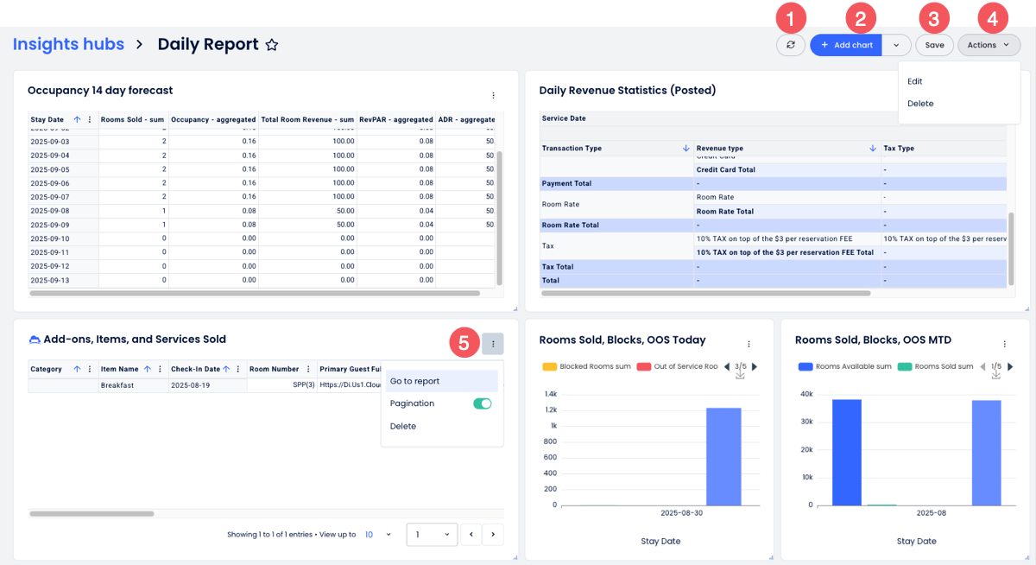Toggle the Pagination switch off
Image resolution: width=1036 pixels, height=565 pixels.
click(482, 403)
